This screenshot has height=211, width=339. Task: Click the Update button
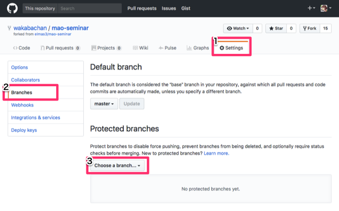(132, 104)
